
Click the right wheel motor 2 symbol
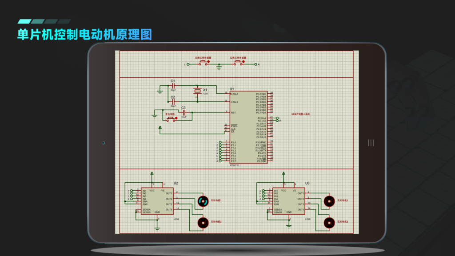[x=329, y=222]
